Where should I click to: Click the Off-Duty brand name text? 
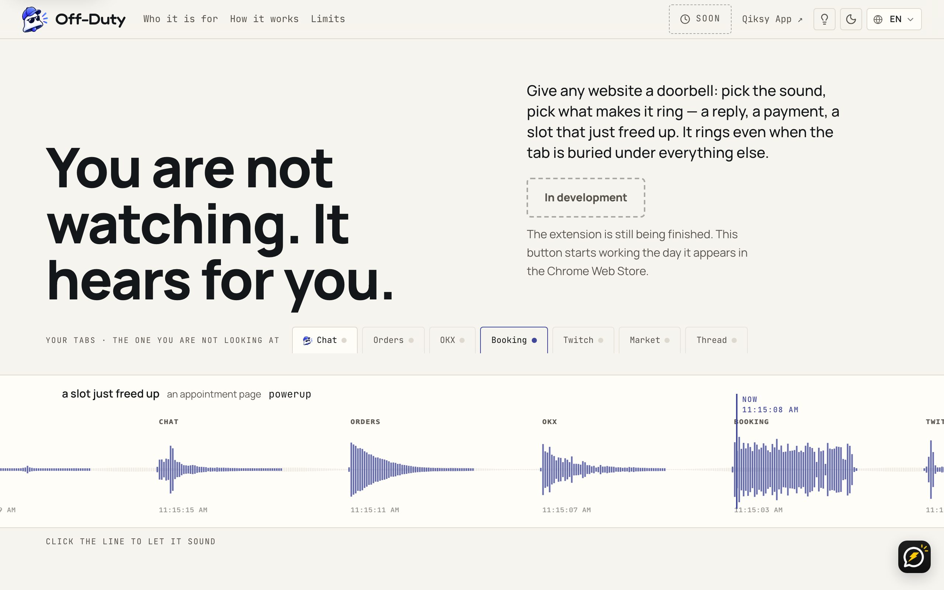point(90,20)
